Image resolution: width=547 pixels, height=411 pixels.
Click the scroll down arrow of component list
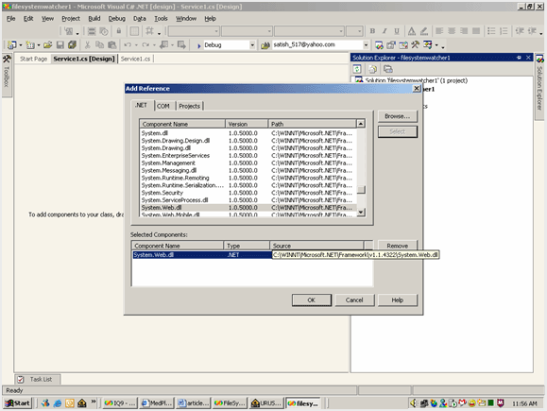(361, 212)
